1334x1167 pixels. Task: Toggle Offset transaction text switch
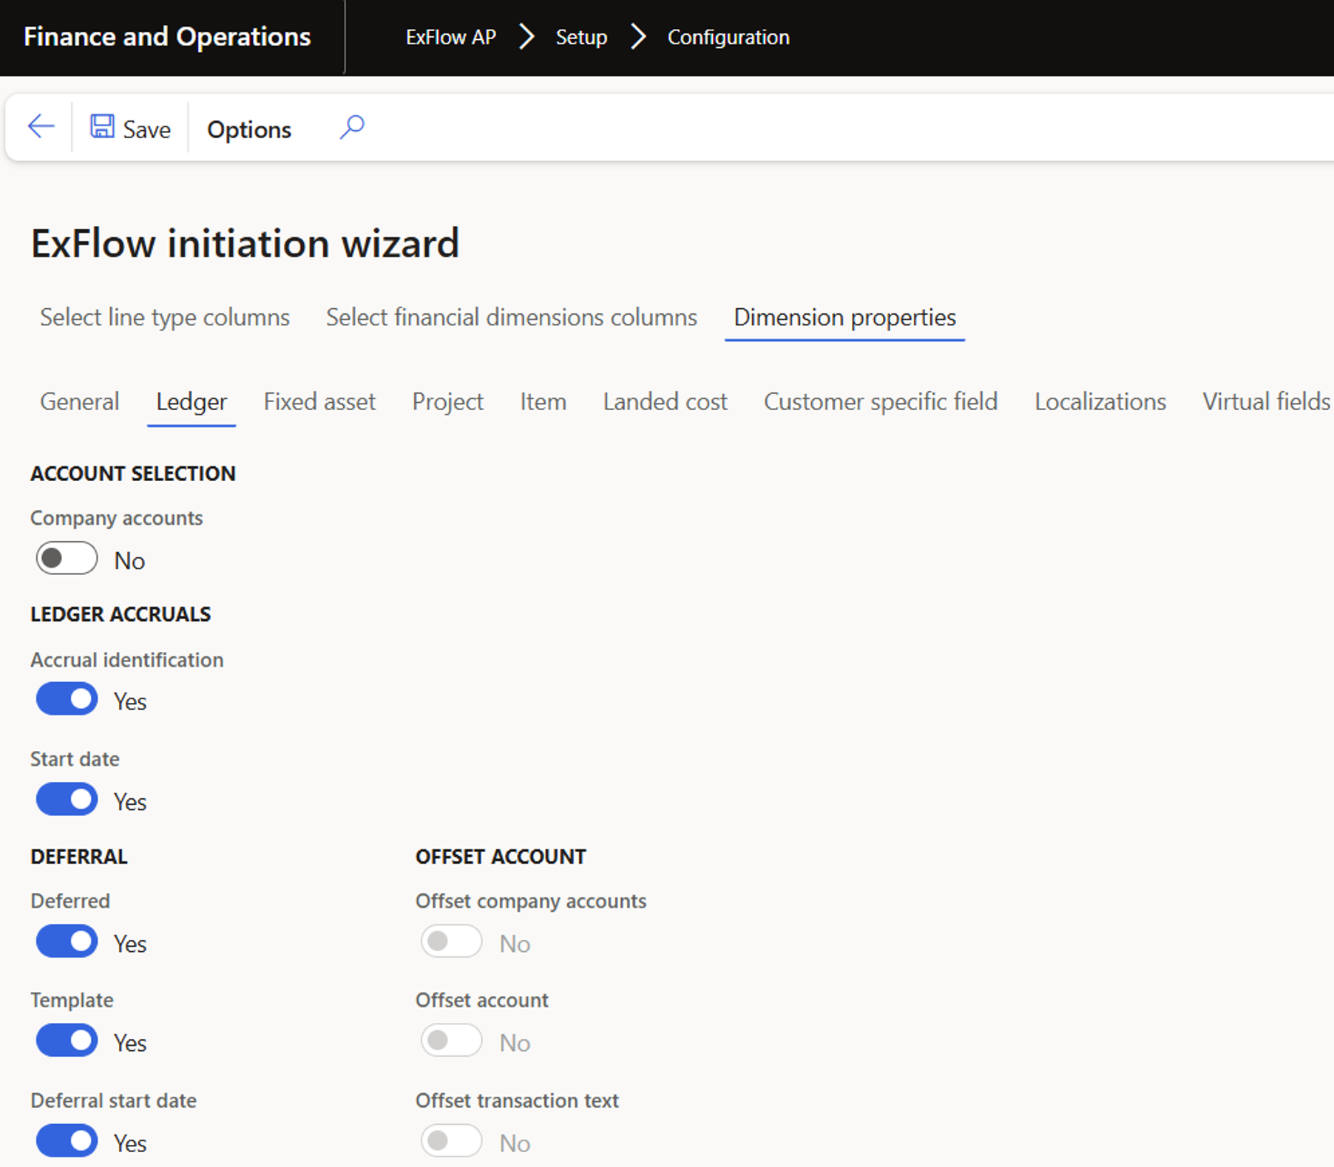click(x=452, y=1141)
